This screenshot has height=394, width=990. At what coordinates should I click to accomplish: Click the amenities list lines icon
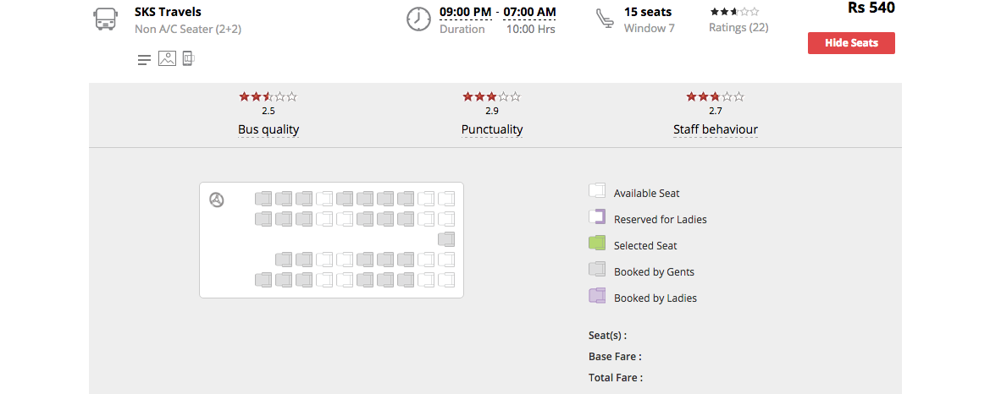[145, 60]
